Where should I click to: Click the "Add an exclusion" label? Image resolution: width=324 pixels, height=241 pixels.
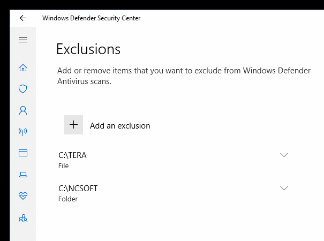coord(120,126)
